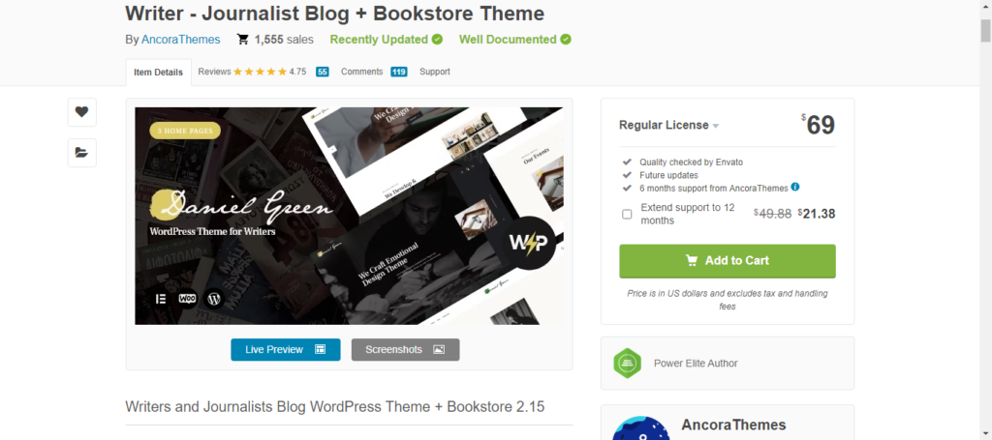Click heading 'Writers and Journalists Blog WordPress Theme'
992x440 pixels.
334,406
